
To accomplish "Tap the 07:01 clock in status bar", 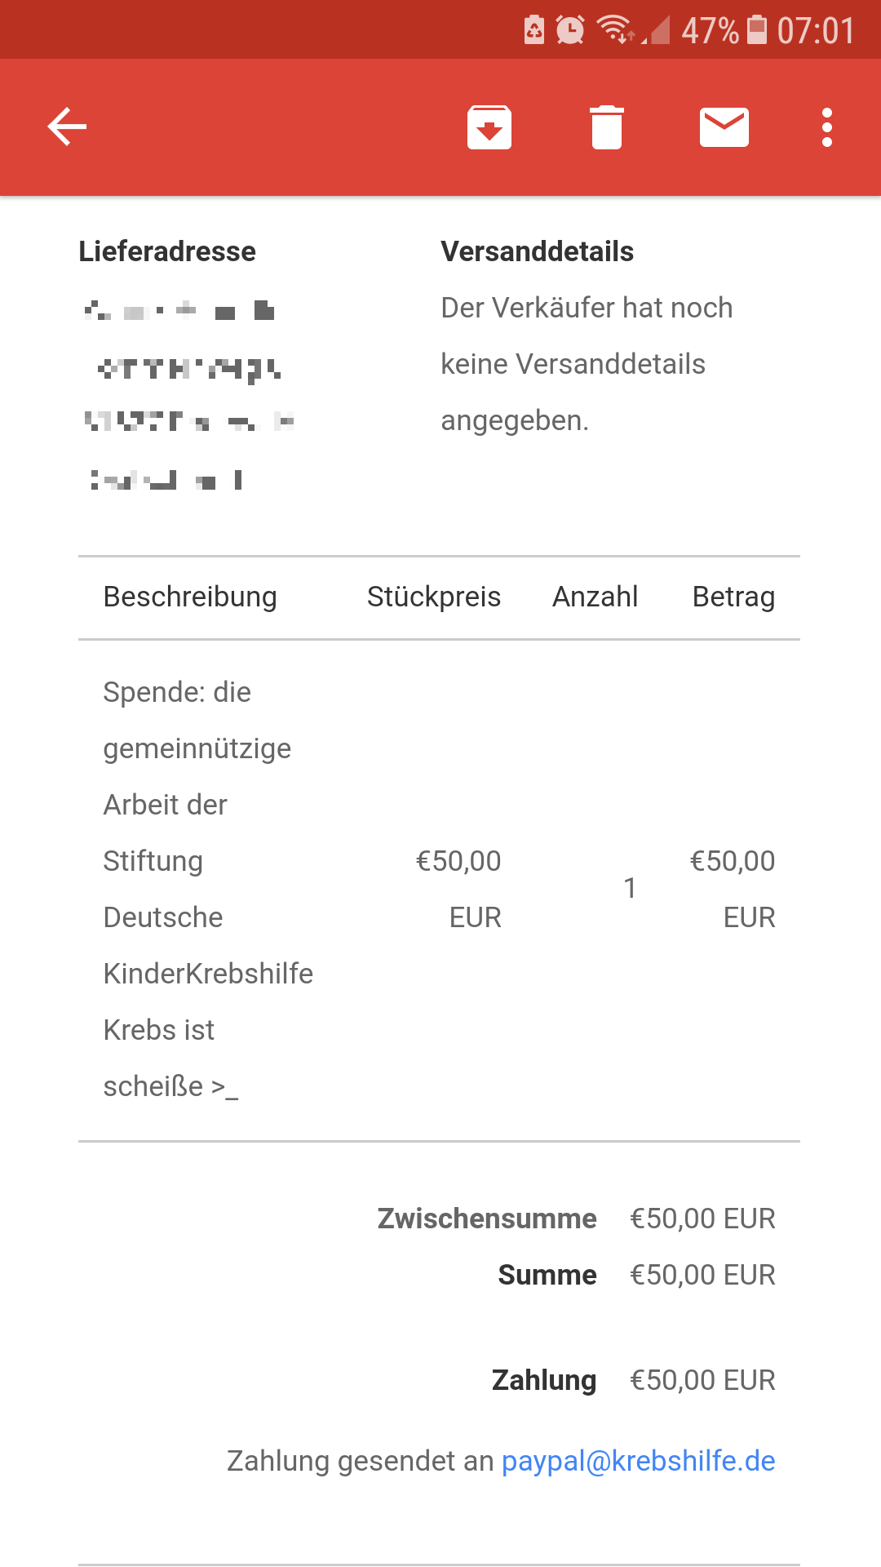I will click(x=816, y=31).
